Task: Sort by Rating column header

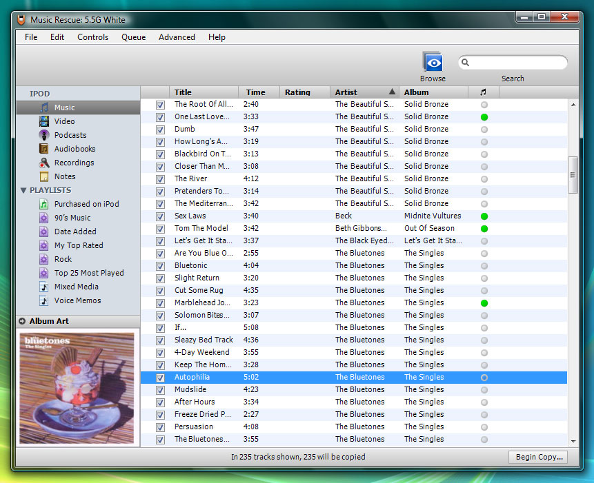Action: point(305,92)
